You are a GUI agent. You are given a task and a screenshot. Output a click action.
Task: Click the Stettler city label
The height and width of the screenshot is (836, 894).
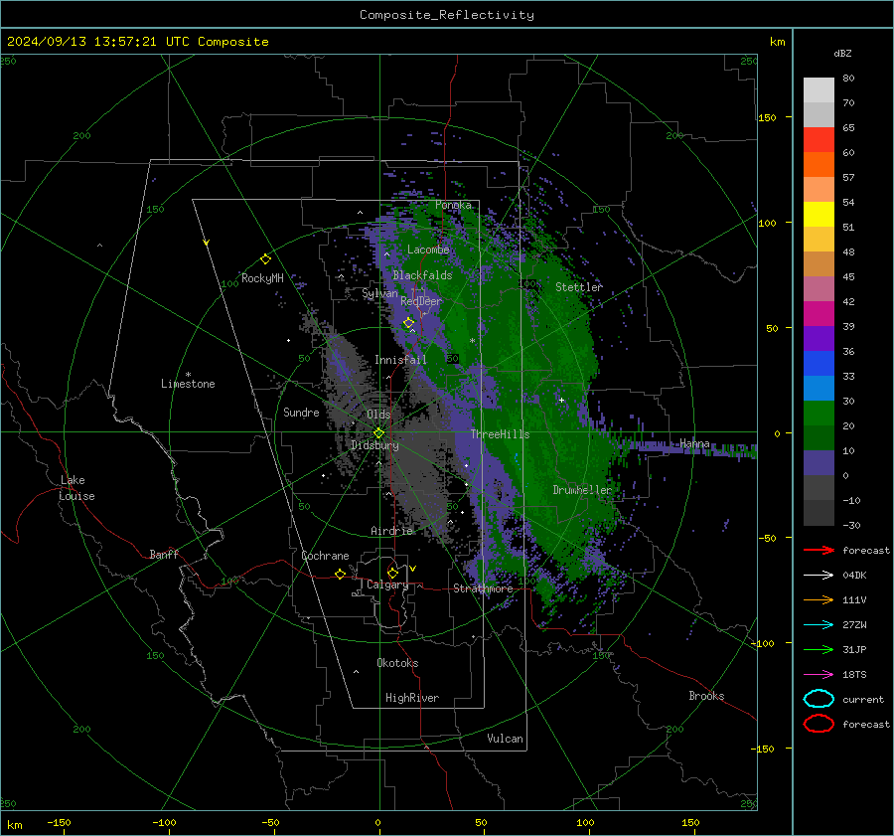click(x=579, y=287)
